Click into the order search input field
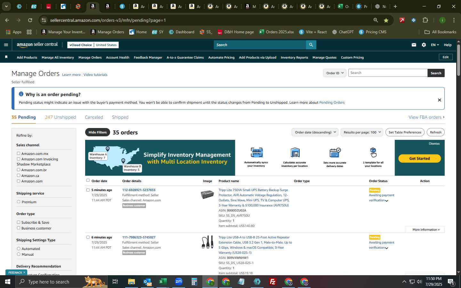 click(388, 73)
